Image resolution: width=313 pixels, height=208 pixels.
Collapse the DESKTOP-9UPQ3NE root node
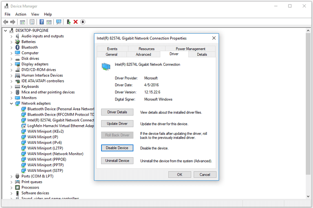5,30
